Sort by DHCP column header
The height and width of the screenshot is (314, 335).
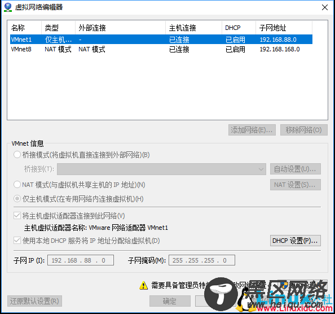pyautogui.click(x=239, y=28)
